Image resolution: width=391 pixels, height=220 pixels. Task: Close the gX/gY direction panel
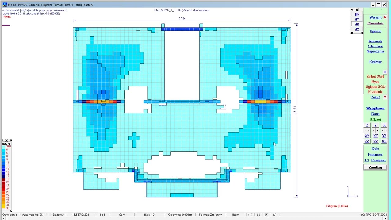coord(357,10)
